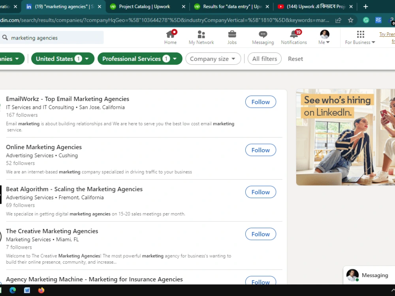Click IT Services and IT Consulting text
The height and width of the screenshot is (296, 395).
coord(40,107)
